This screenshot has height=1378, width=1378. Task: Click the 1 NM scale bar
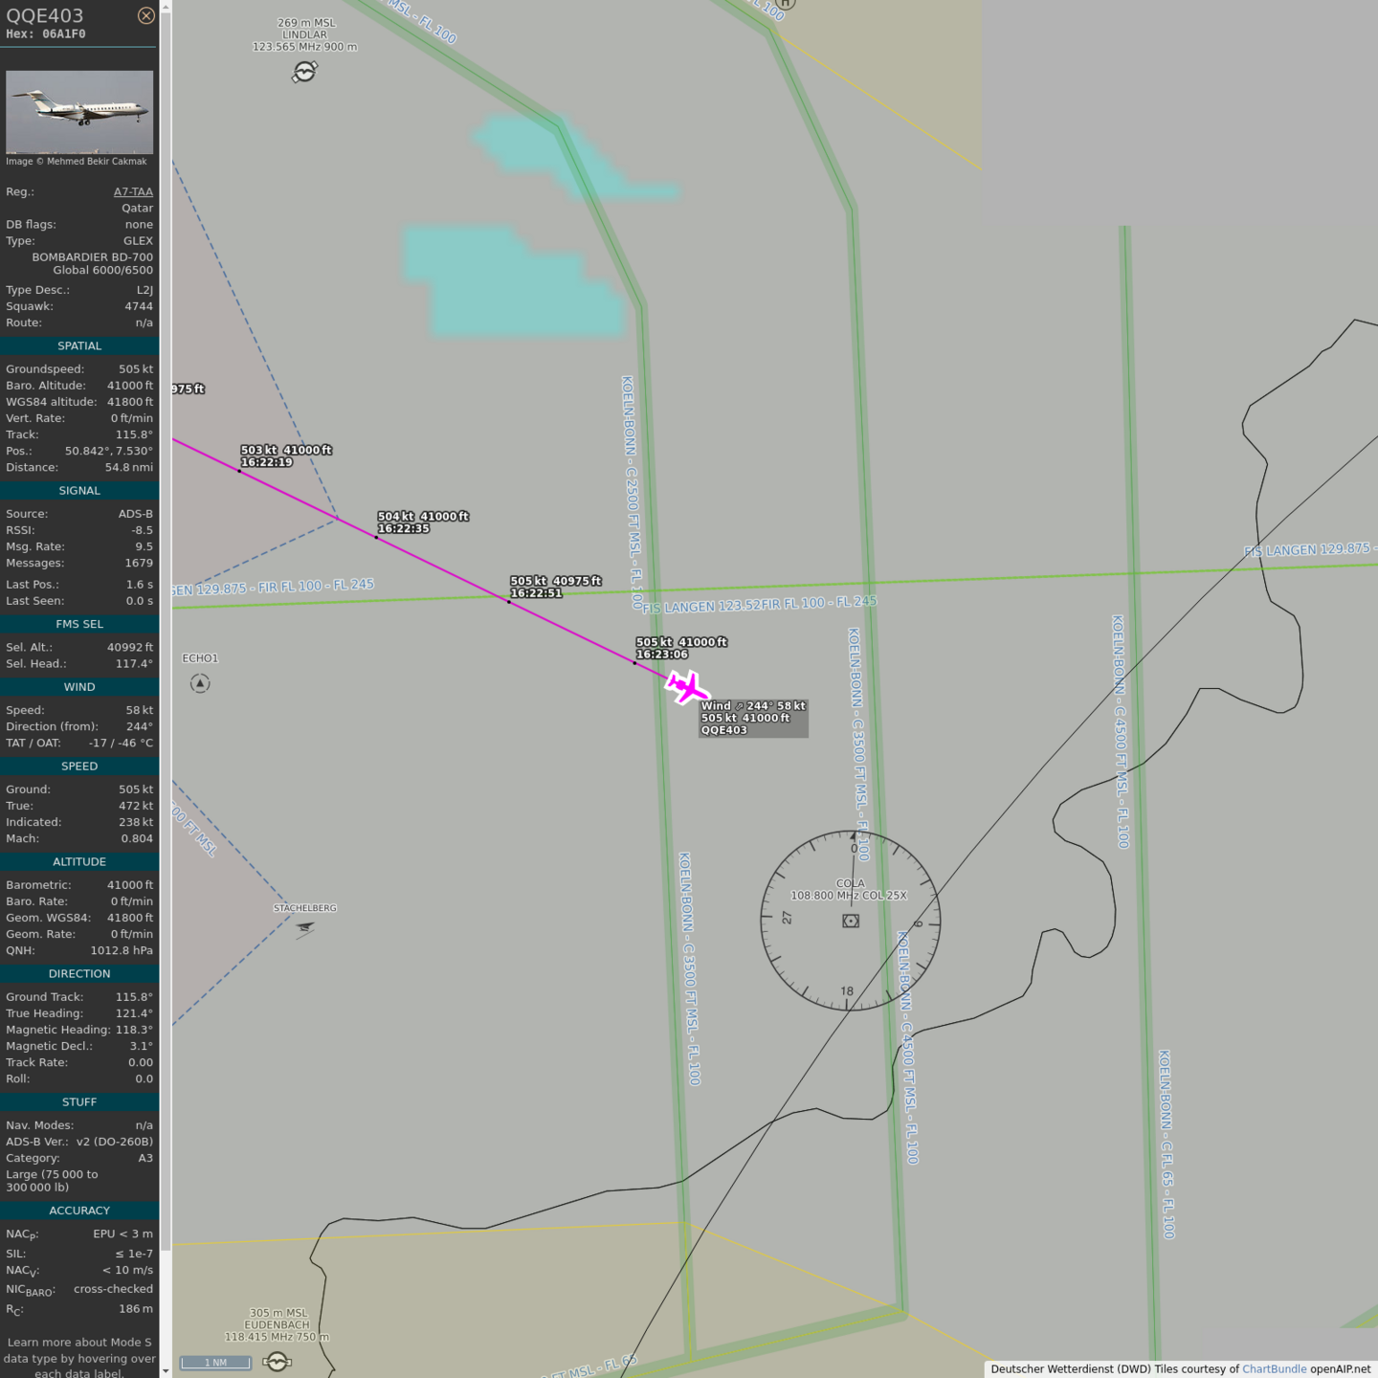[x=215, y=1363]
